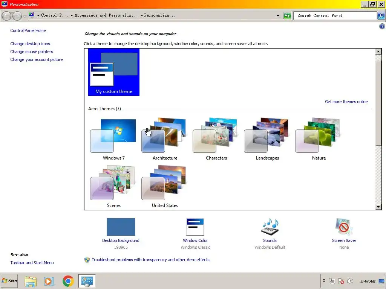The image size is (386, 289).
Task: Click Get more themes online link
Action: tap(346, 102)
